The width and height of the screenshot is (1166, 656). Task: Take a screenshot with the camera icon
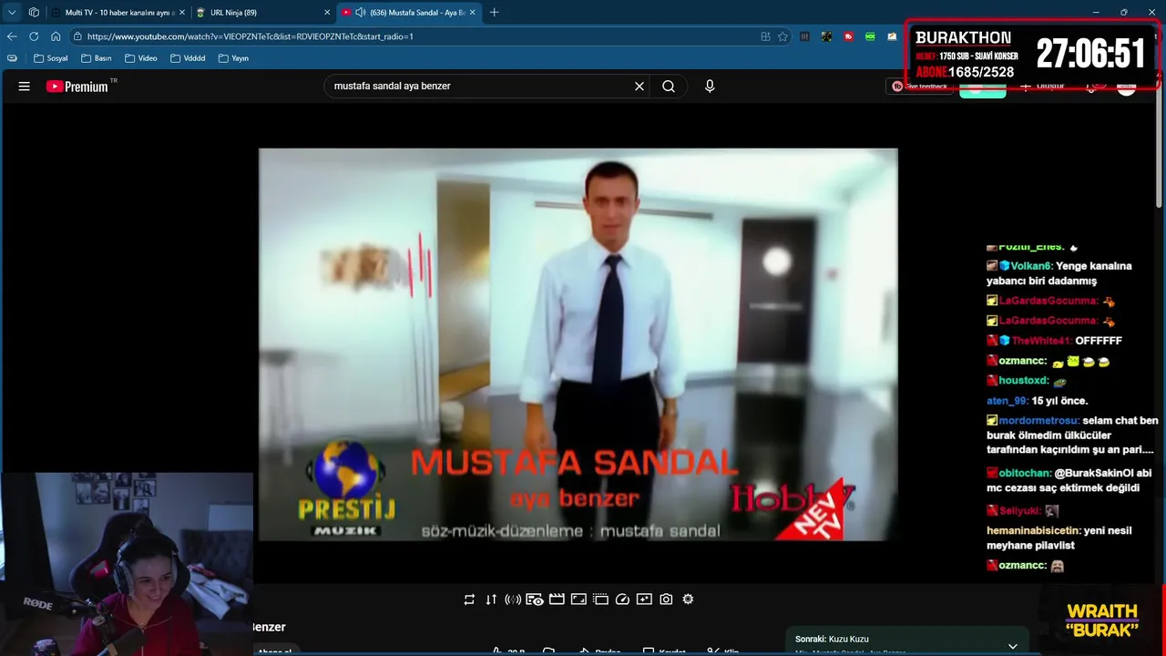click(x=666, y=600)
